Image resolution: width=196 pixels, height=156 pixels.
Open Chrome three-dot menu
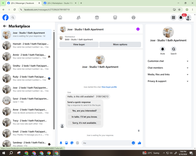[192, 9]
